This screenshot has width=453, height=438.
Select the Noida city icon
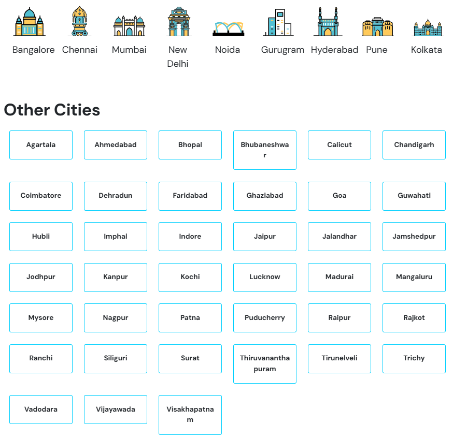coord(228,28)
